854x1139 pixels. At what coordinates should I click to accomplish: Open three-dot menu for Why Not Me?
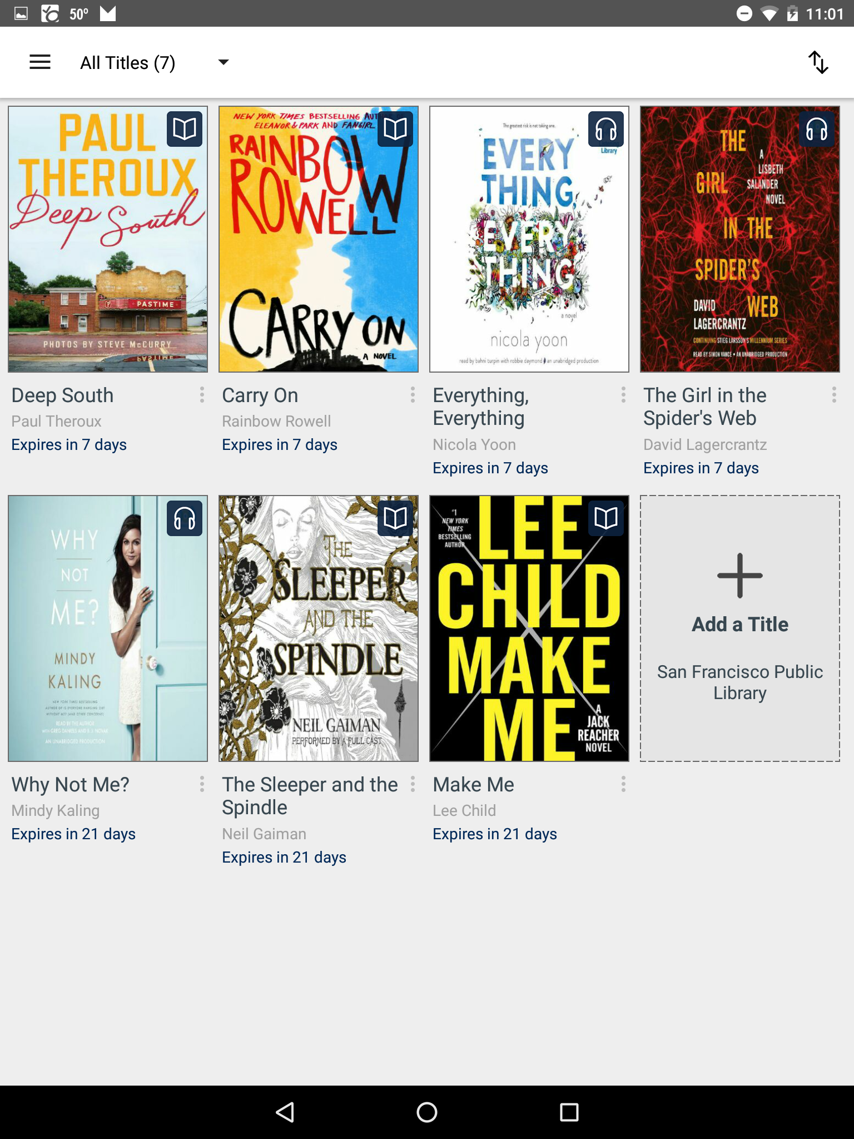pyautogui.click(x=202, y=784)
